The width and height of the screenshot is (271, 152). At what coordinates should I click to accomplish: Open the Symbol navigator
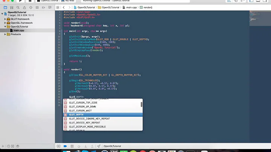[12, 8]
